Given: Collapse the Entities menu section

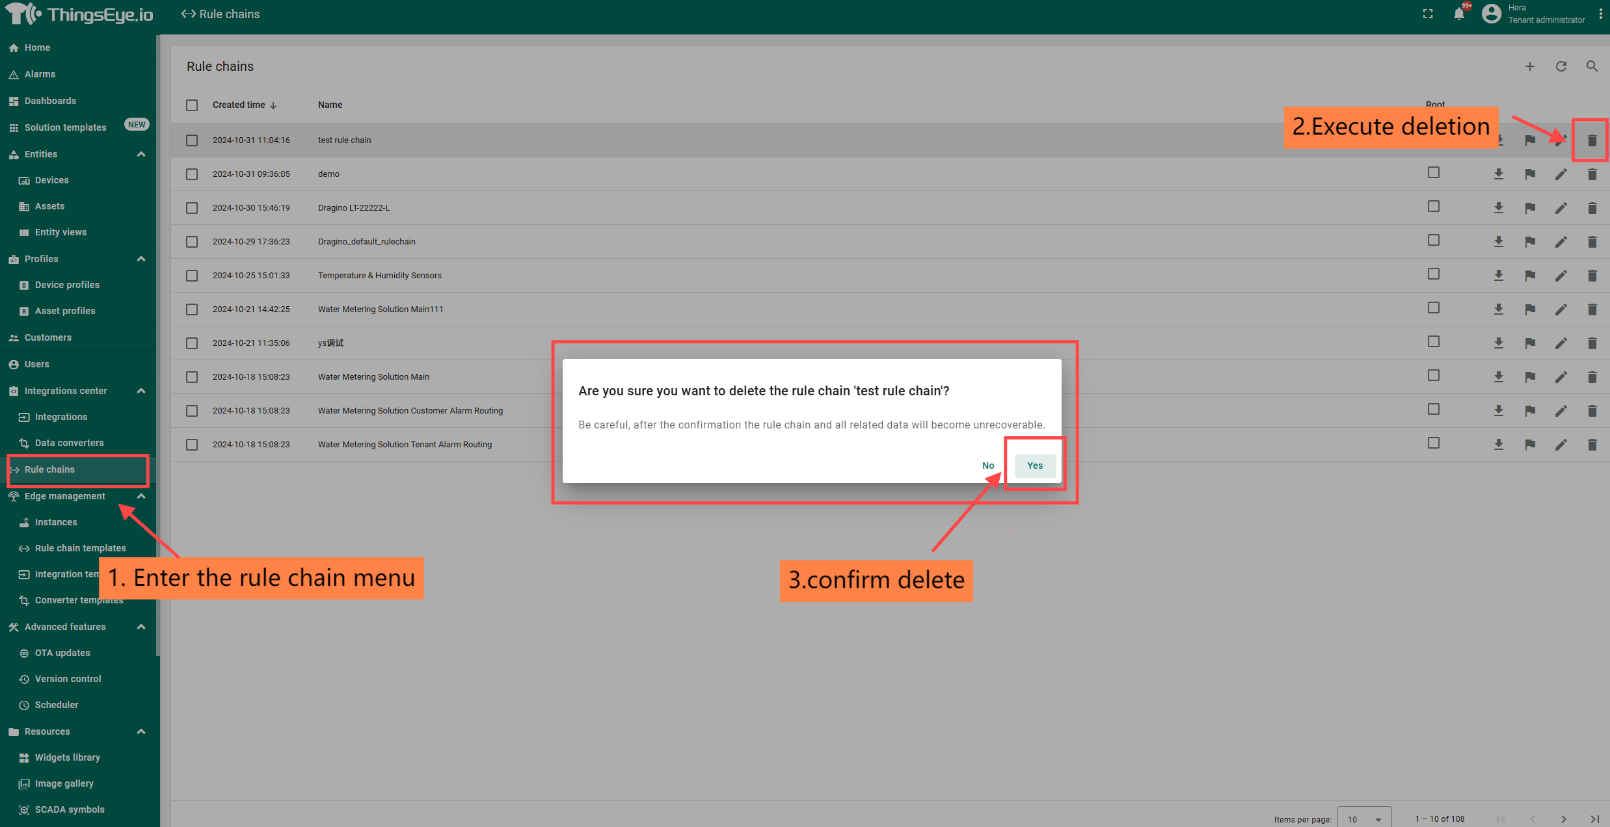Looking at the screenshot, I should pyautogui.click(x=141, y=154).
